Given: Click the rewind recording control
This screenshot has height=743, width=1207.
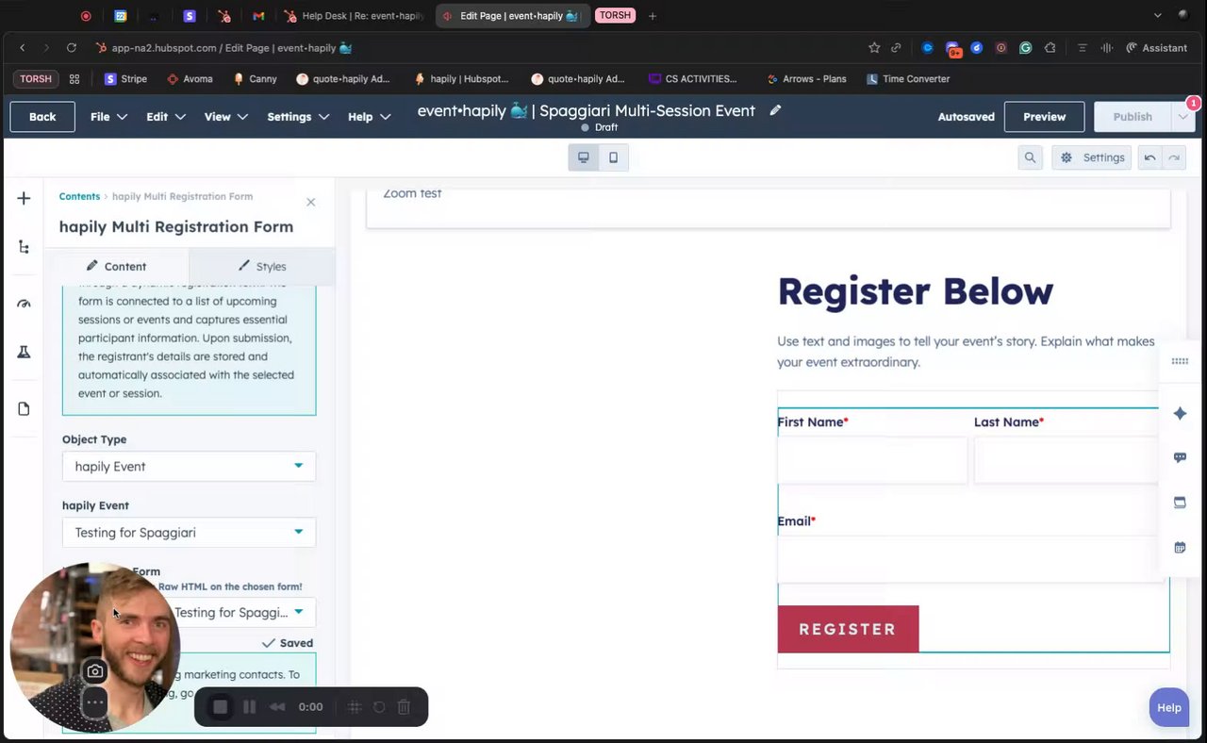Looking at the screenshot, I should [x=277, y=706].
